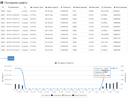Toggle the Низкая сложность series in legend
128x100 pixels.
pos(79,95)
